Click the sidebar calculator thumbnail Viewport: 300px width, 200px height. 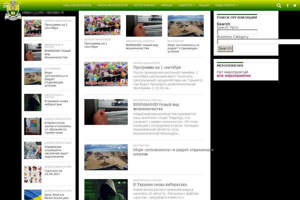tap(32, 150)
